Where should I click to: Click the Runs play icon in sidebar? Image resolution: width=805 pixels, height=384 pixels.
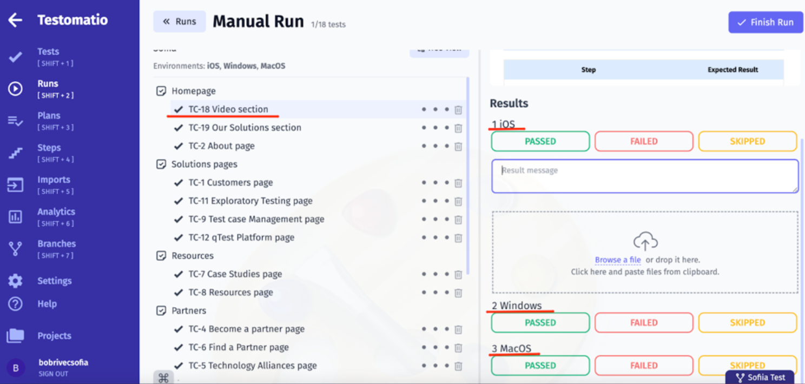tap(15, 89)
